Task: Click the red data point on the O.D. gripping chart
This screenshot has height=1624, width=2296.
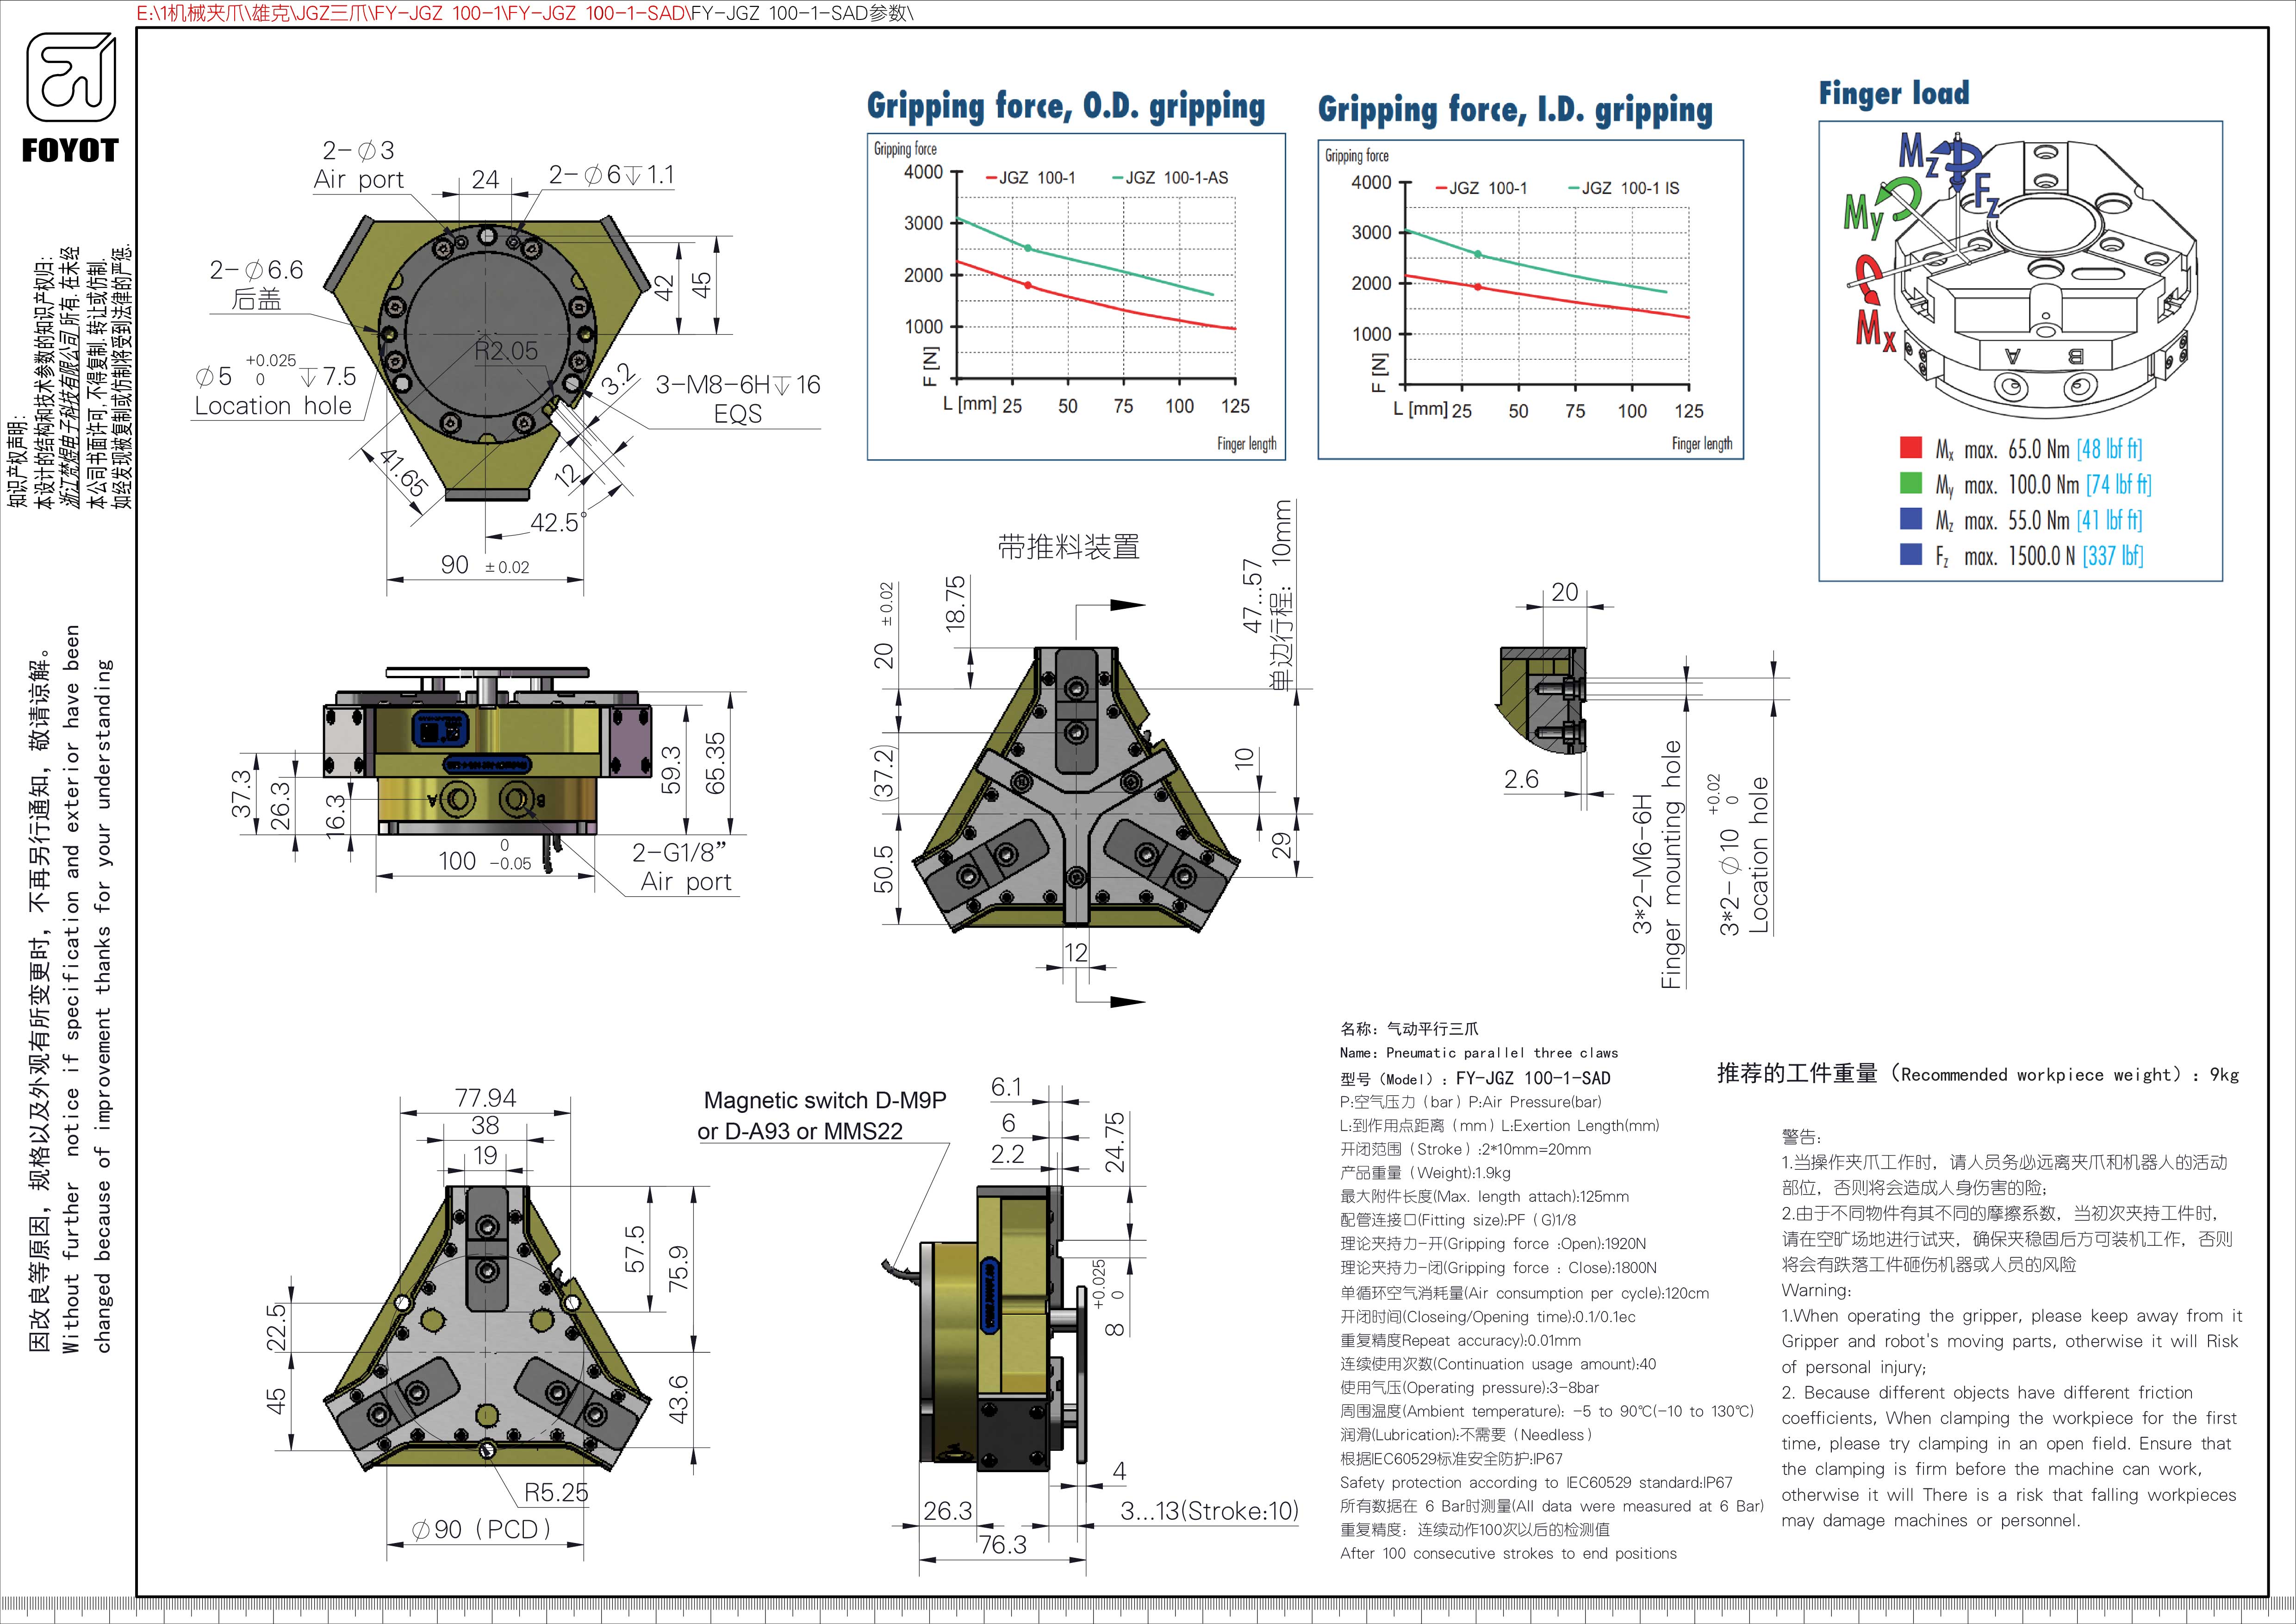Action: point(1028,285)
